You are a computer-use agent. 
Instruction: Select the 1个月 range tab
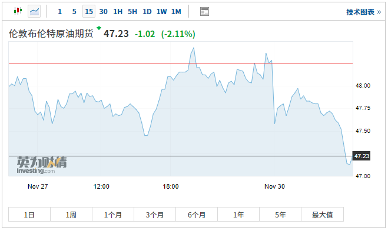point(113,215)
